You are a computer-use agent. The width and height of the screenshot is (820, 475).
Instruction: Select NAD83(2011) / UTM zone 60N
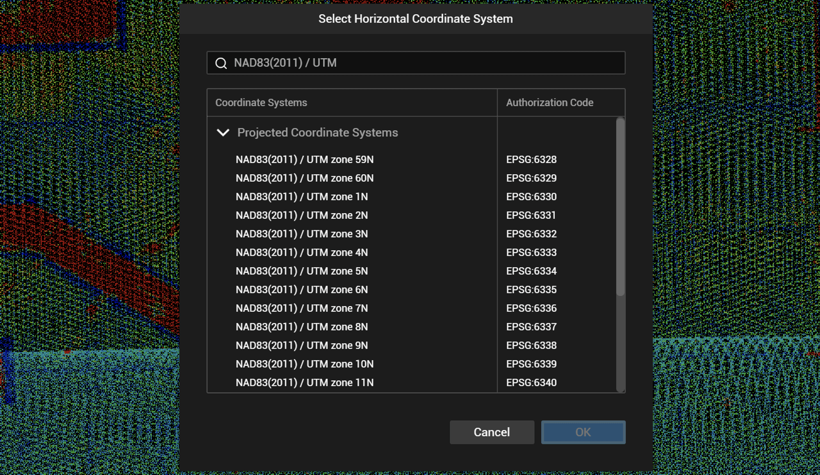(x=305, y=178)
